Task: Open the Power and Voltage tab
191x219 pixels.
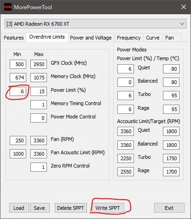Action: point(91,38)
